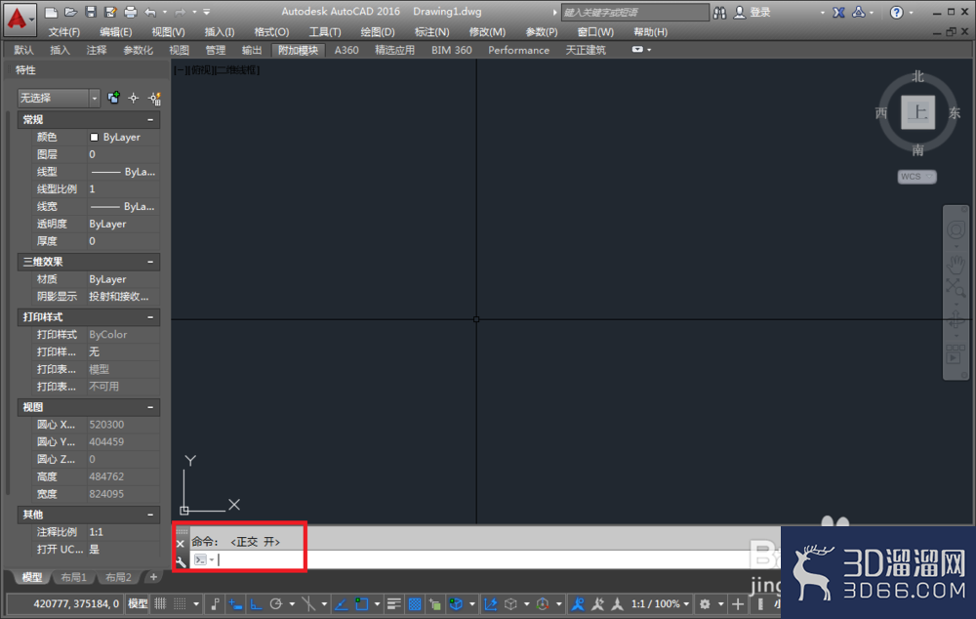Image resolution: width=976 pixels, height=619 pixels.
Task: Click the Save diskette icon
Action: point(90,12)
